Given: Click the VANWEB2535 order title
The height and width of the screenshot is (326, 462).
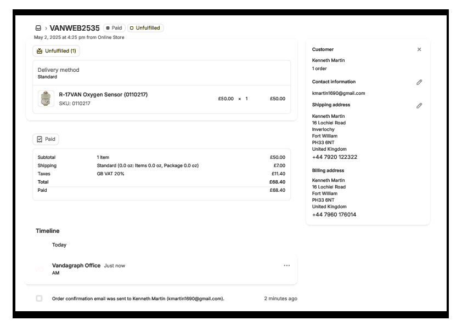Looking at the screenshot, I should (75, 28).
